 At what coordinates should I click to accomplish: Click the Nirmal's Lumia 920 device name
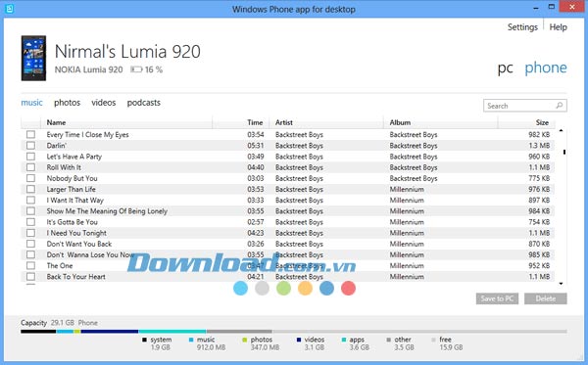tap(127, 51)
